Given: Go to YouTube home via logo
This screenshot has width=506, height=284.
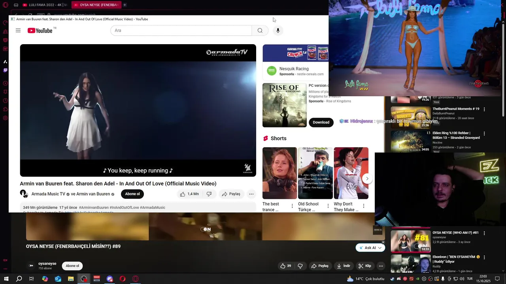Looking at the screenshot, I should click(x=40, y=30).
